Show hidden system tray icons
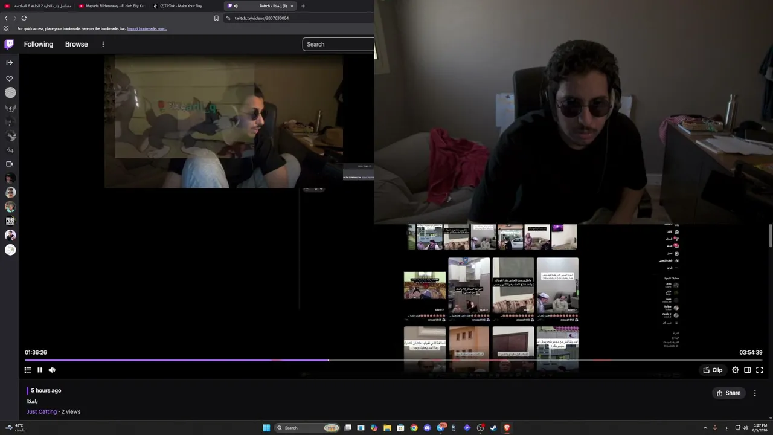Screen dimensions: 773x435 [705, 428]
